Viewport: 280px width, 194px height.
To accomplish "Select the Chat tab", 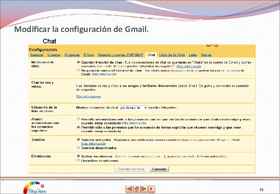I will click(x=151, y=55).
